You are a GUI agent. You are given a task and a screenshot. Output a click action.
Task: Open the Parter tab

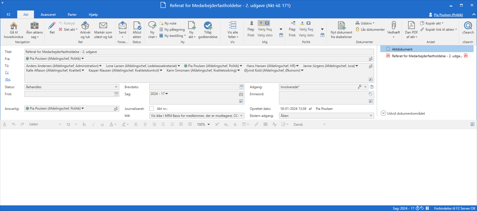point(72,15)
